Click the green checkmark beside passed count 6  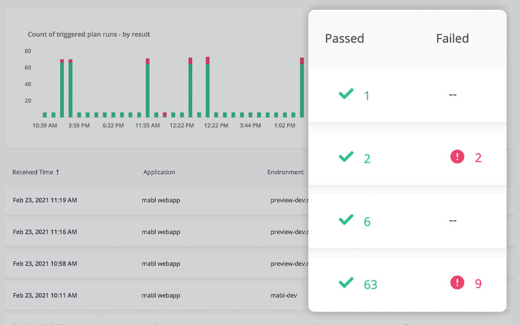346,220
